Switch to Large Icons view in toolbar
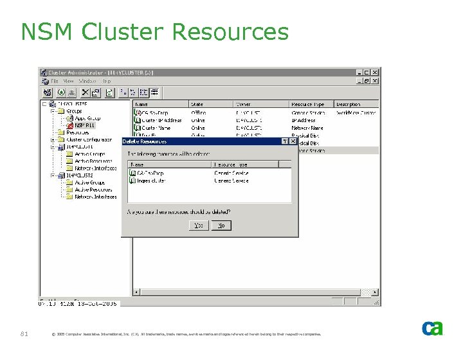This screenshot has width=463, height=347. click(x=123, y=93)
